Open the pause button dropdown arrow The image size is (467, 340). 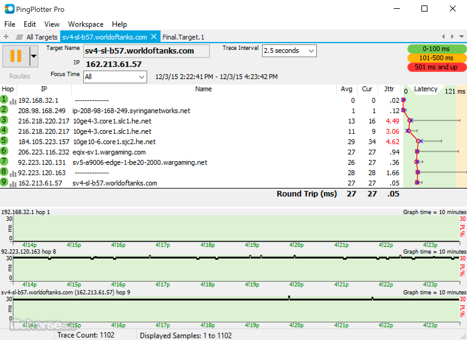[x=34, y=56]
